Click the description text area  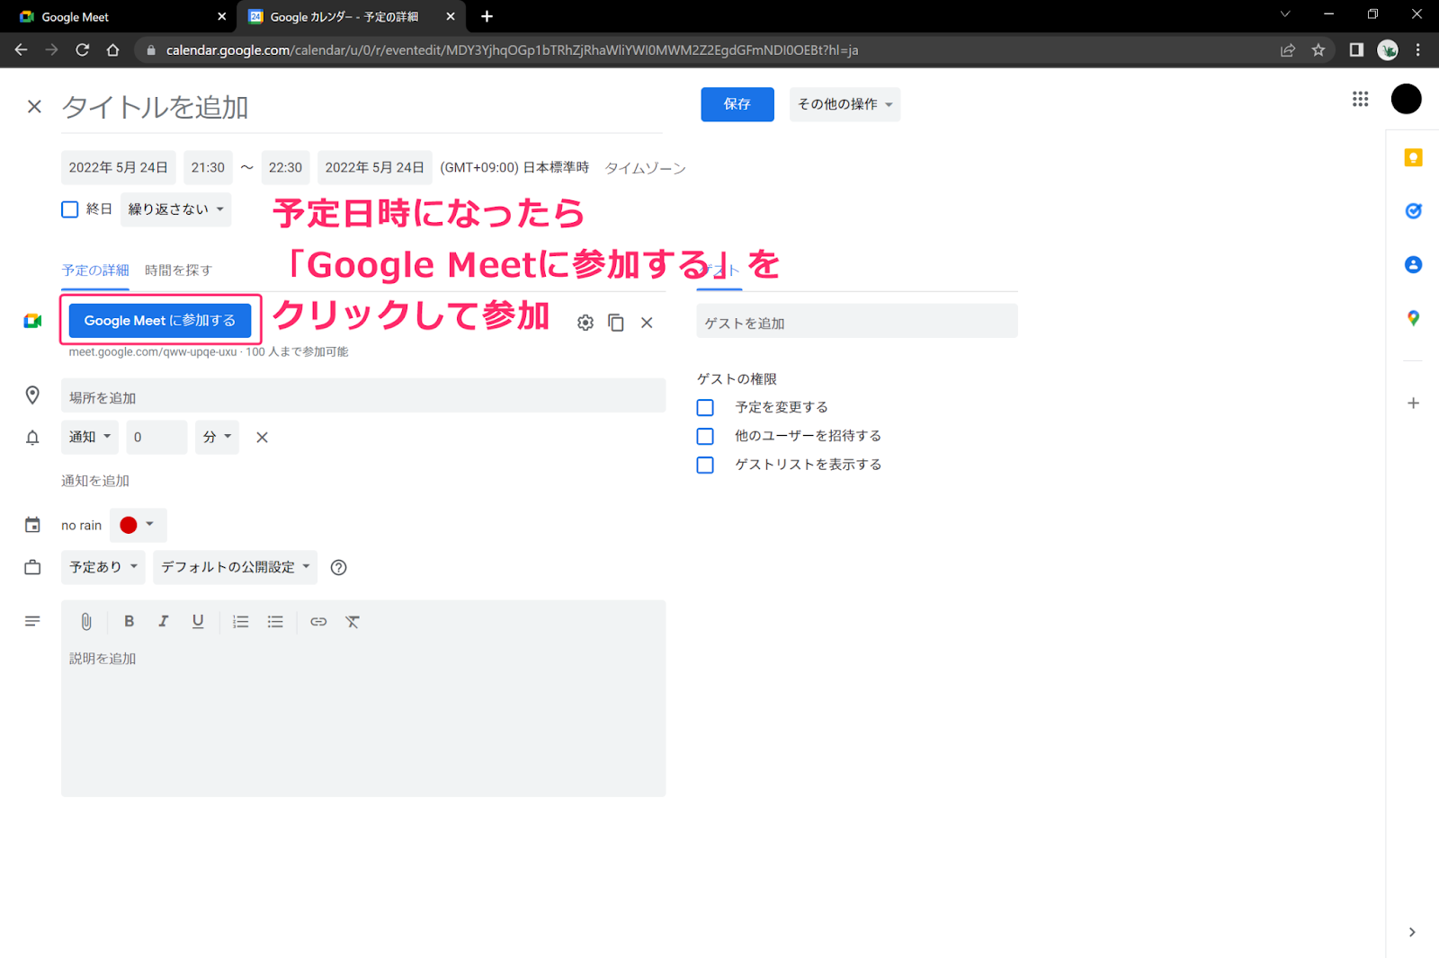tap(363, 717)
